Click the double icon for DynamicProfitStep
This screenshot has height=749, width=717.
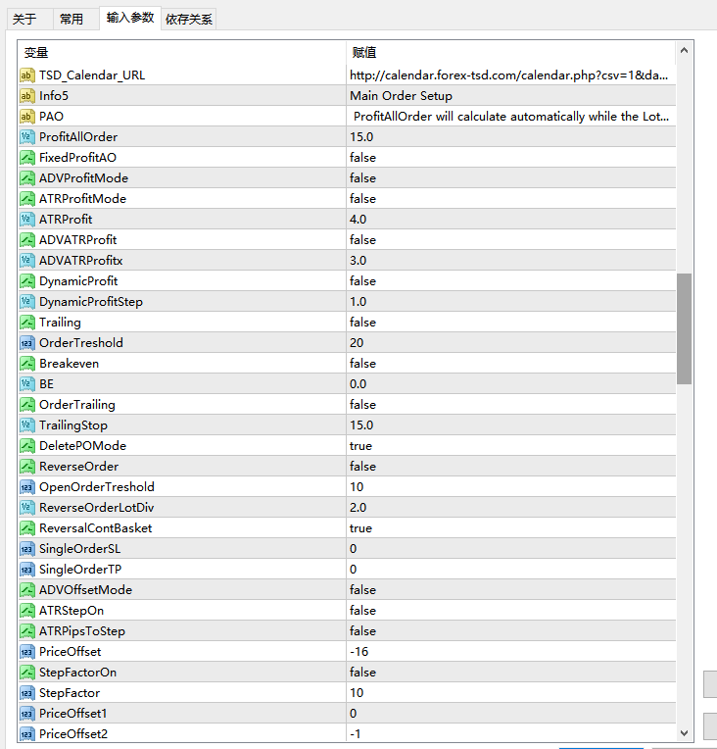coord(27,301)
